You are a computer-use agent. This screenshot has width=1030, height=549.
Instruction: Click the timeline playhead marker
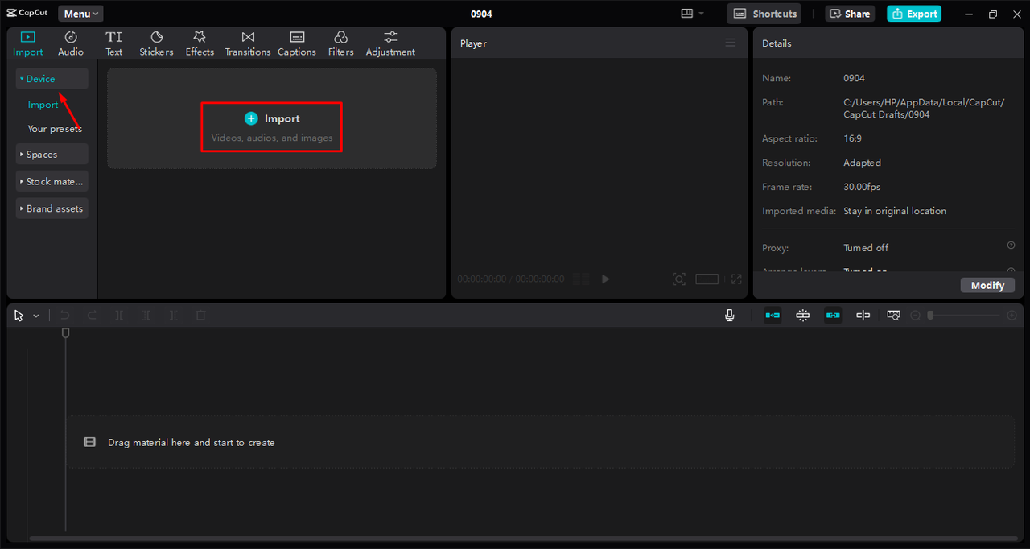point(66,332)
